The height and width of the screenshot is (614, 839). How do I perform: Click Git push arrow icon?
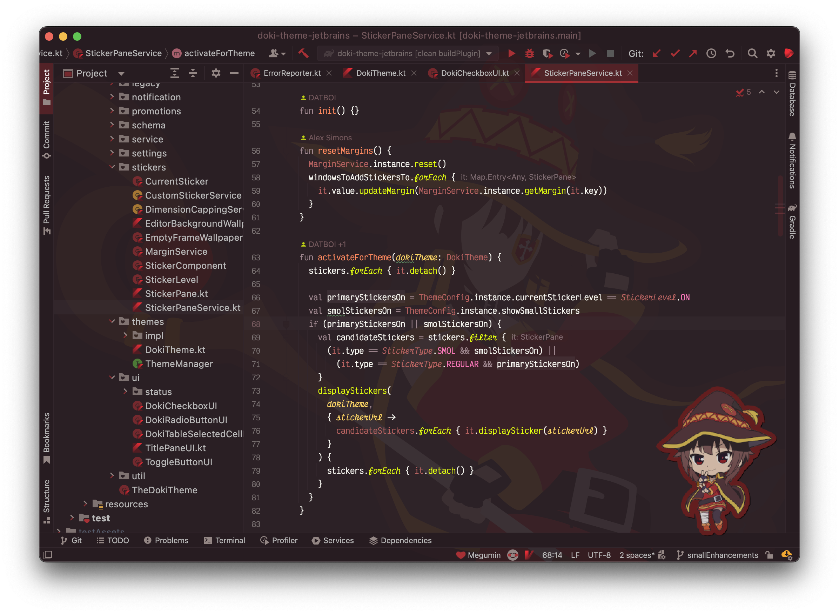tap(693, 53)
